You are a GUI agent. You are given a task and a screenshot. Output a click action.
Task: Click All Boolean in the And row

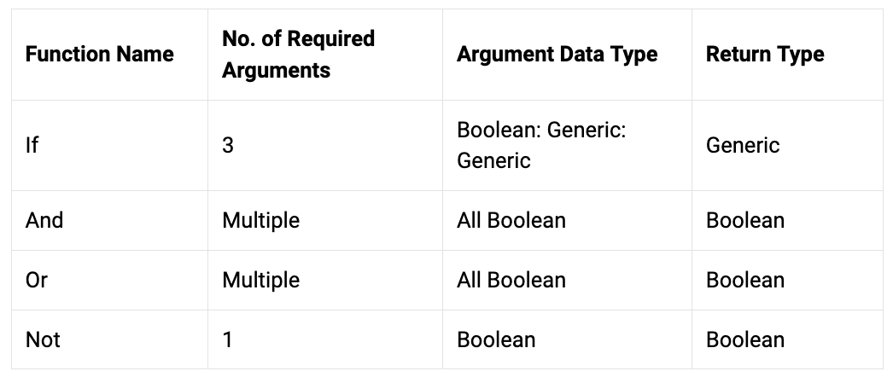[x=511, y=221]
